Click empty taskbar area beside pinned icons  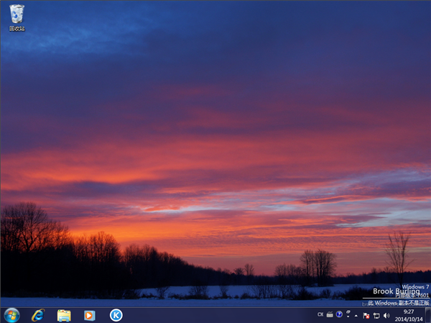[x=215, y=315]
